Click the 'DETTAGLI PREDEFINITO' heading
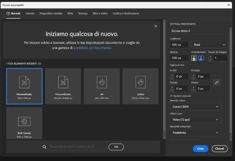235x161 pixels. [x=183, y=24]
